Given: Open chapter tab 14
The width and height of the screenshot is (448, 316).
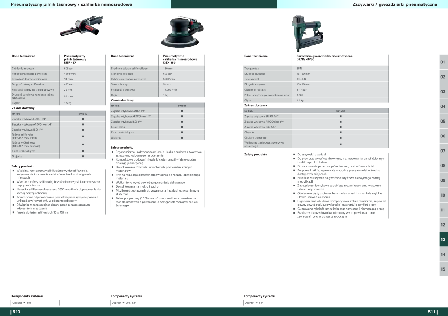Looking at the screenshot, I should tap(444, 254).
